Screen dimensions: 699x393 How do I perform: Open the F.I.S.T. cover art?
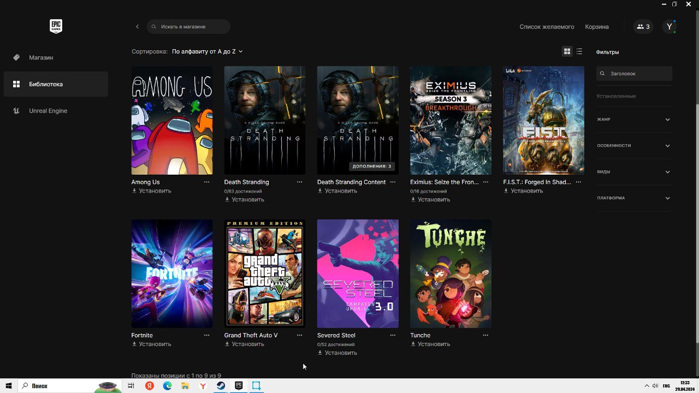pos(543,121)
